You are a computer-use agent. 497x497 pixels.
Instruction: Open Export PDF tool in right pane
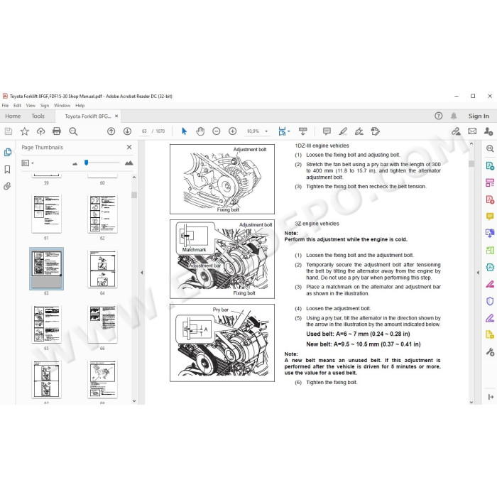pyautogui.click(x=490, y=165)
